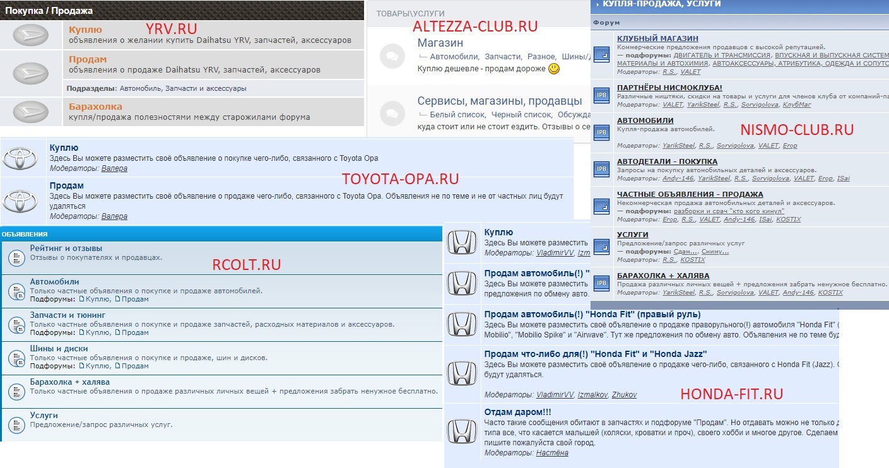889x468 pixels.
Task: Click the IPB icon beside БАРАХОЛКА + ХАЛЯВА Nismo
Action: [602, 283]
